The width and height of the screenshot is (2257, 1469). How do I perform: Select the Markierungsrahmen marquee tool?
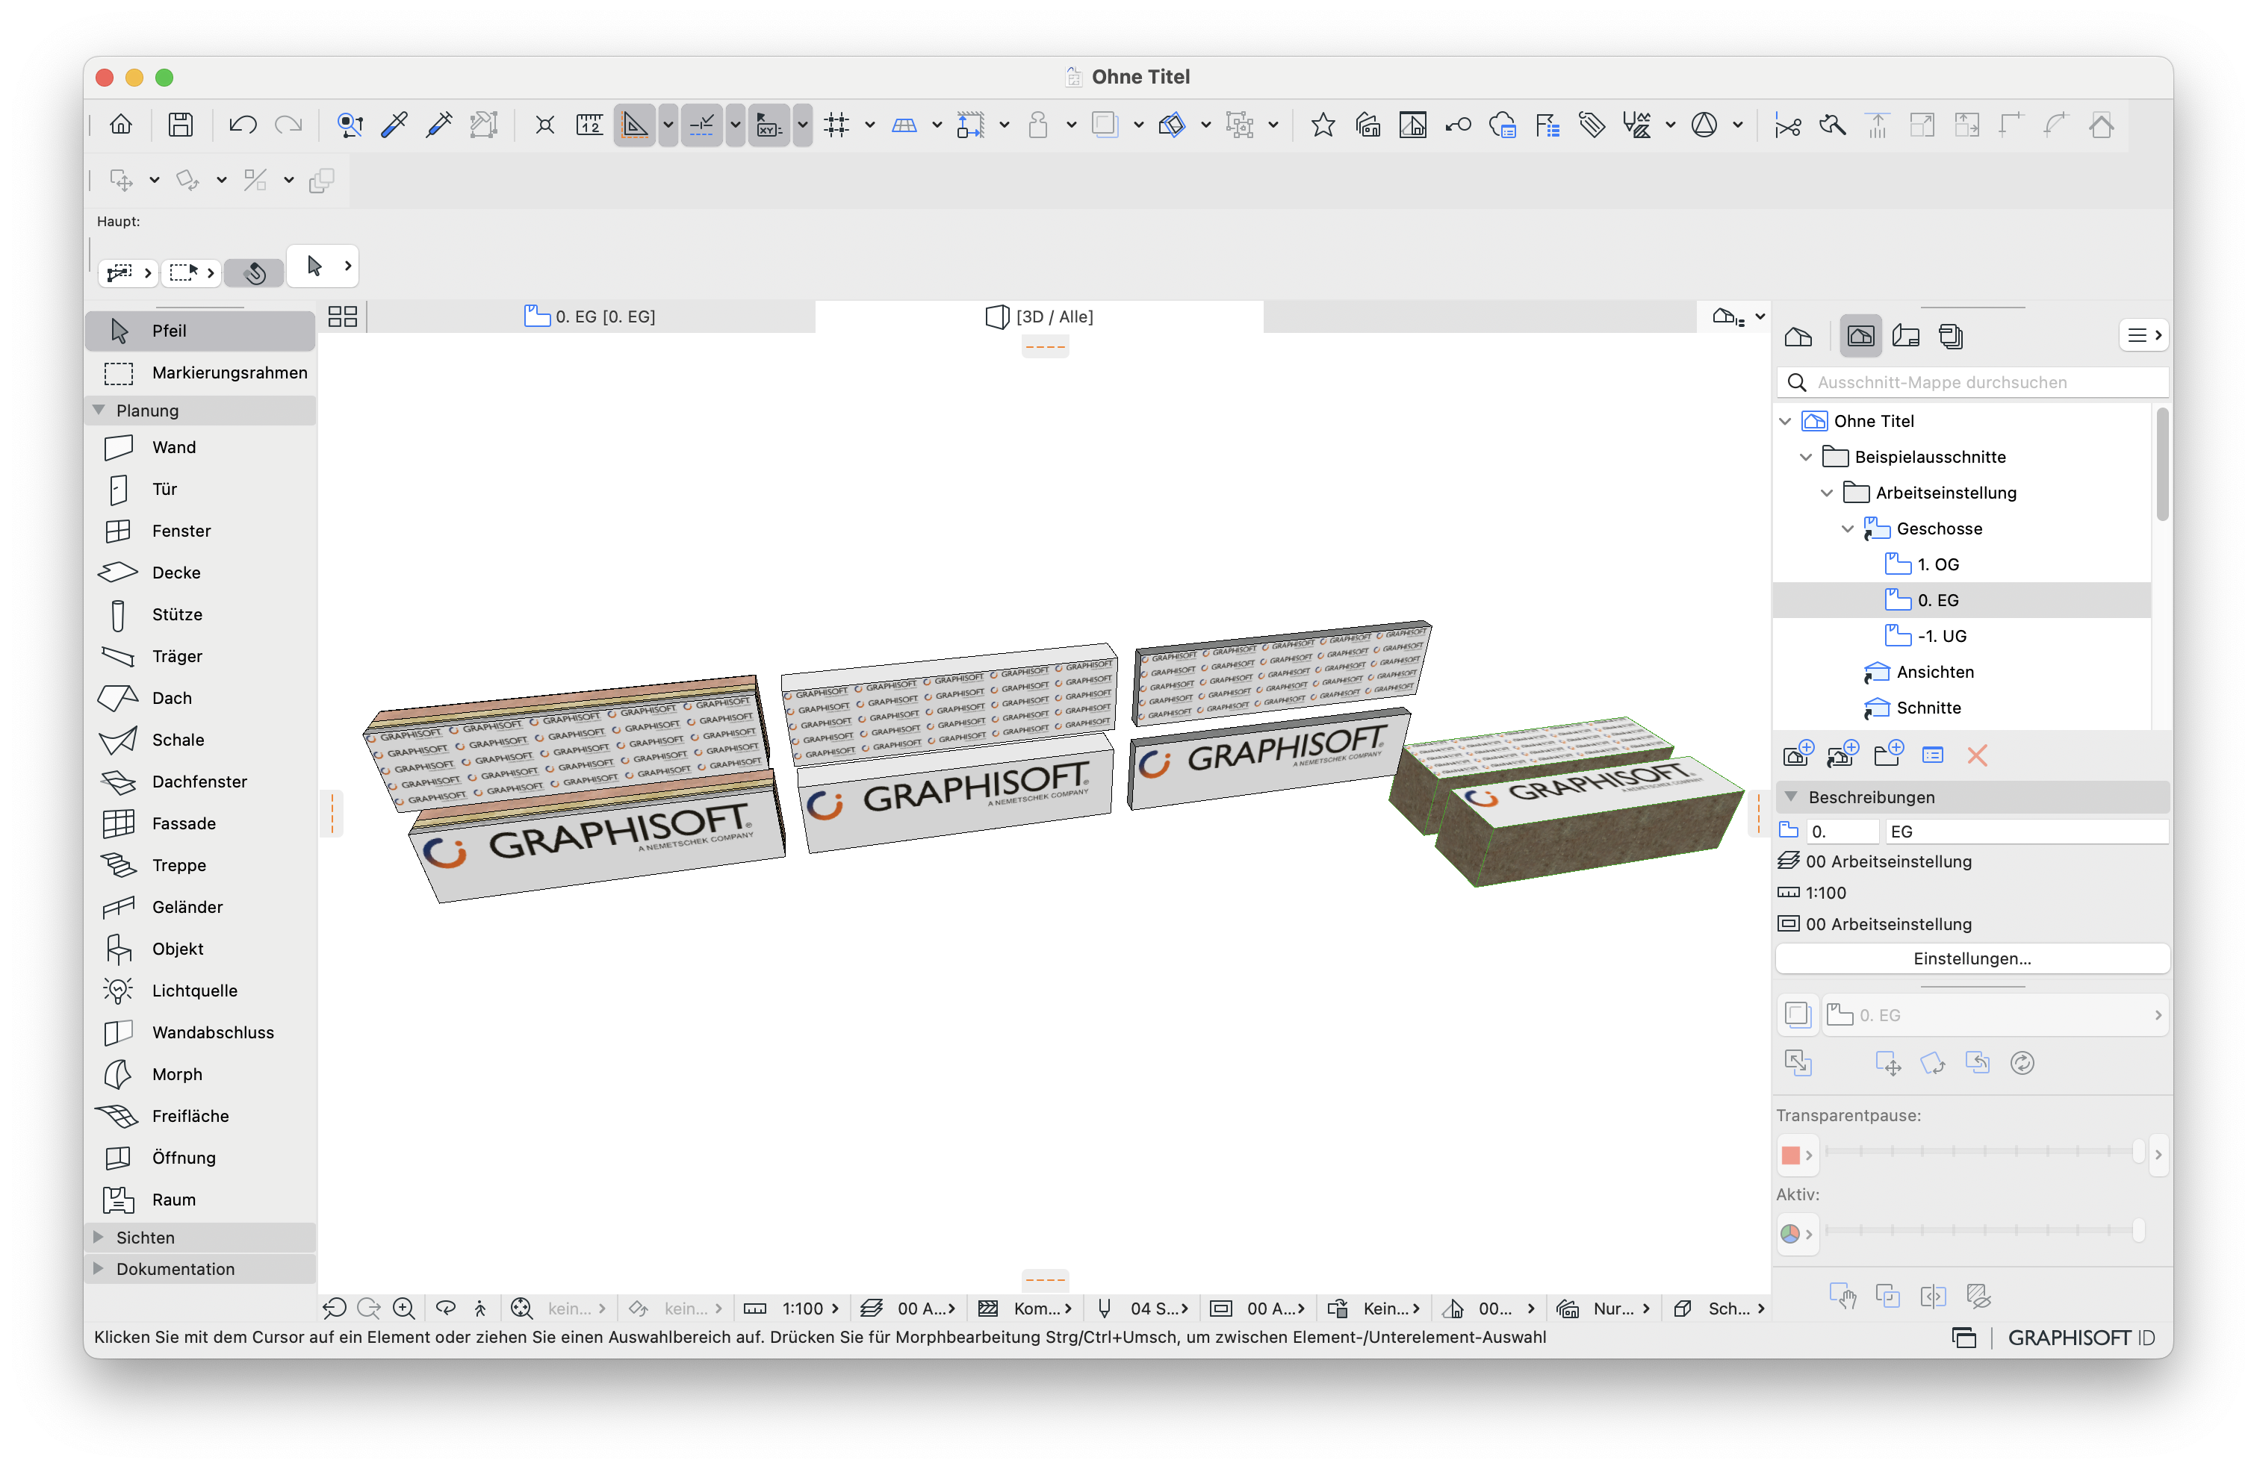pos(200,372)
